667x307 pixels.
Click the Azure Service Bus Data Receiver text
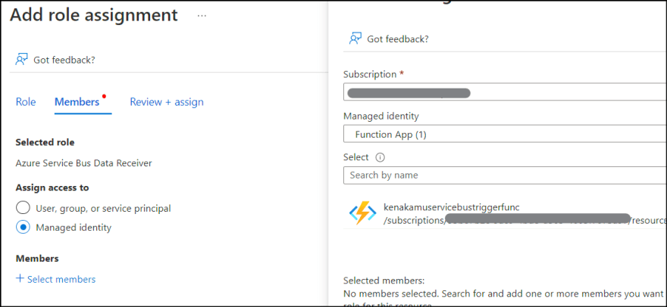(x=84, y=163)
